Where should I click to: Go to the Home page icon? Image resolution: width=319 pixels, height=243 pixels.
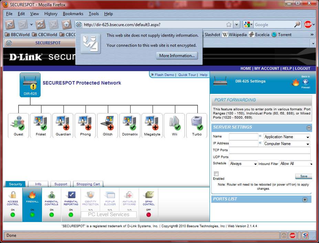point(66,25)
